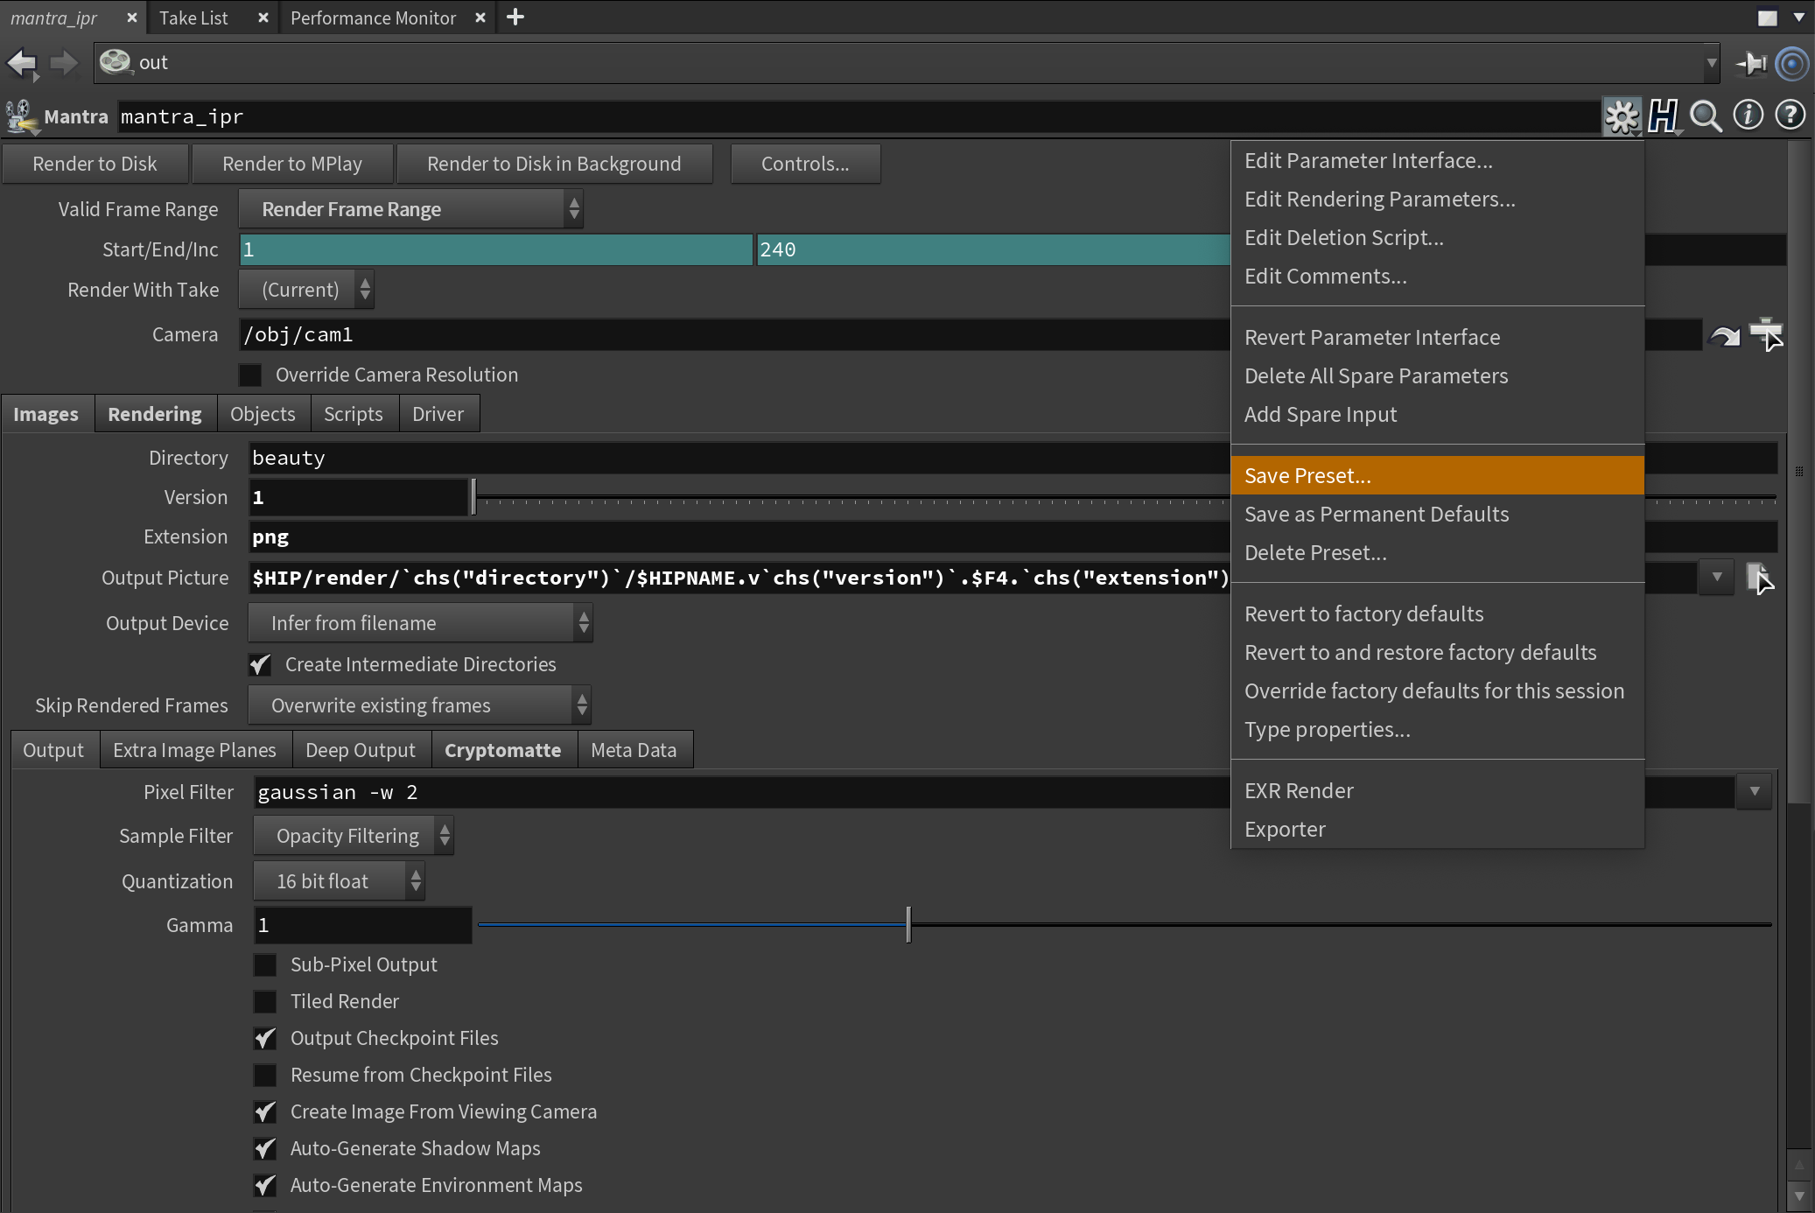Screen dimensions: 1815x1213
Task: Open the node info icon
Action: (x=1748, y=116)
